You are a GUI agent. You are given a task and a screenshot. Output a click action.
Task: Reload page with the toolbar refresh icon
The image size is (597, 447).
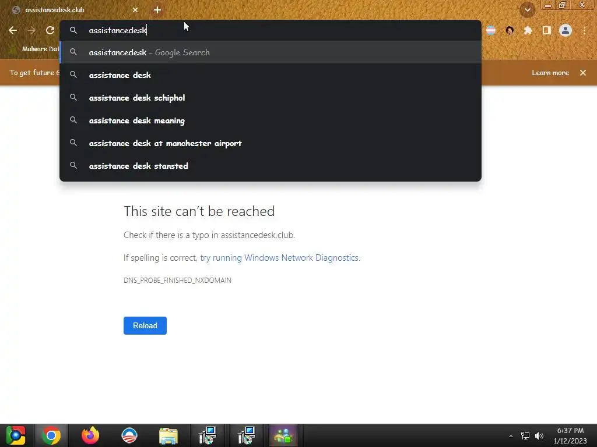(x=50, y=30)
